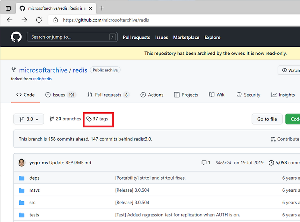Open Explore in the GitHub header
This screenshot has width=300, height=222.
coord(212,38)
